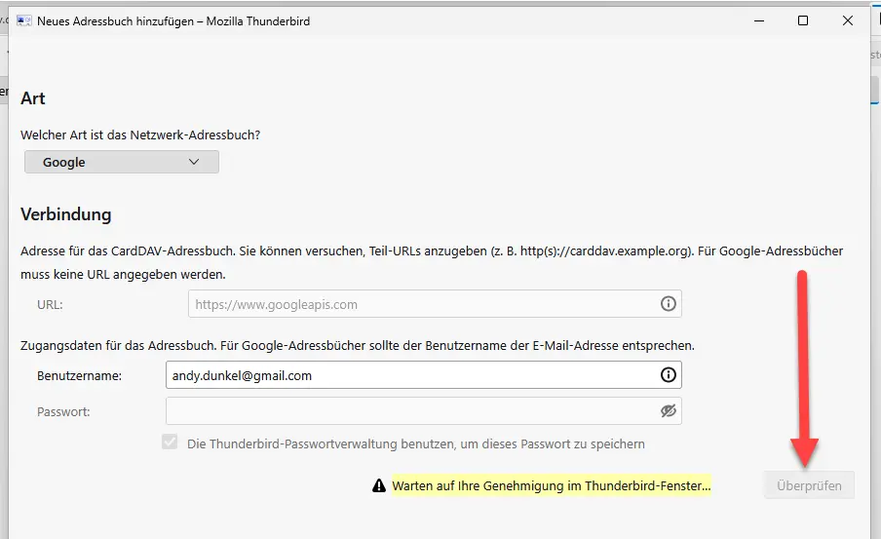Click the warning triangle beside the status message
This screenshot has width=881, height=539.
pos(379,485)
